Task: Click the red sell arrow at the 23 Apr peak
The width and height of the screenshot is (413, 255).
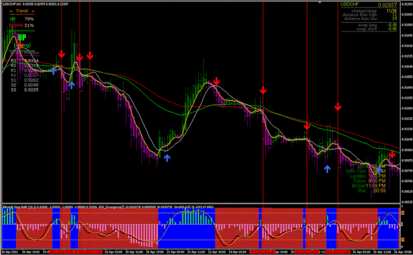Action: (x=216, y=81)
